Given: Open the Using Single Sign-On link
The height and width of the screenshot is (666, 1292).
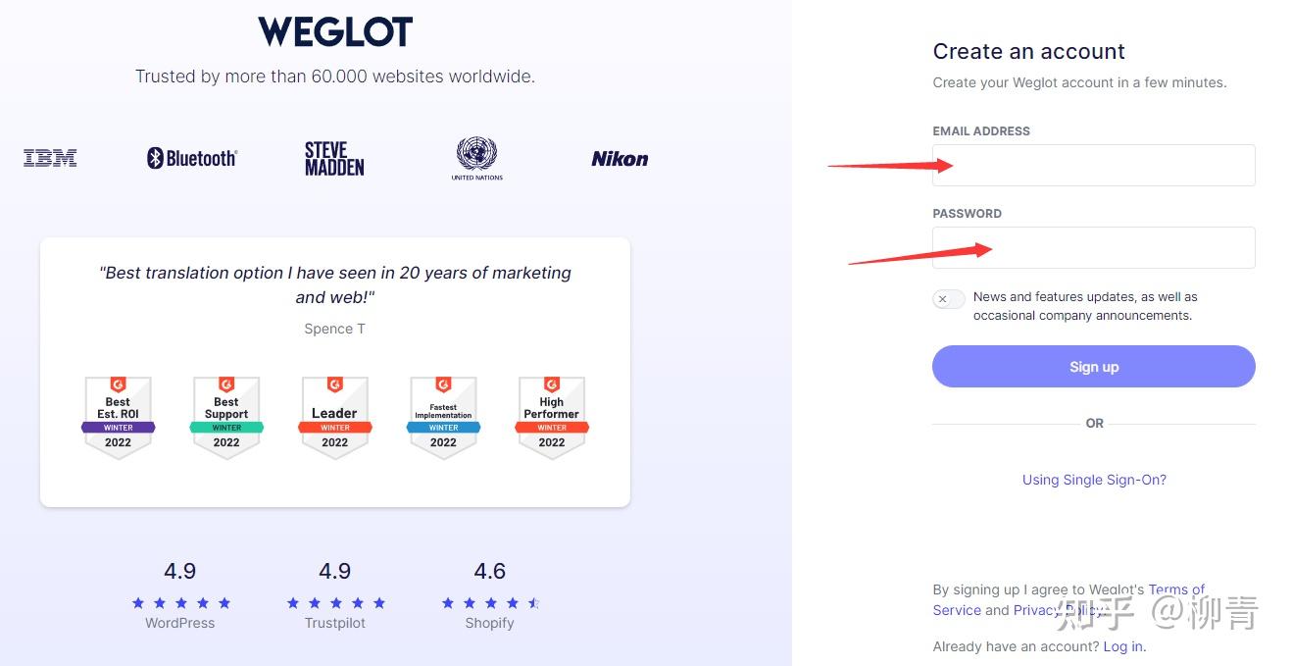Looking at the screenshot, I should 1094,480.
